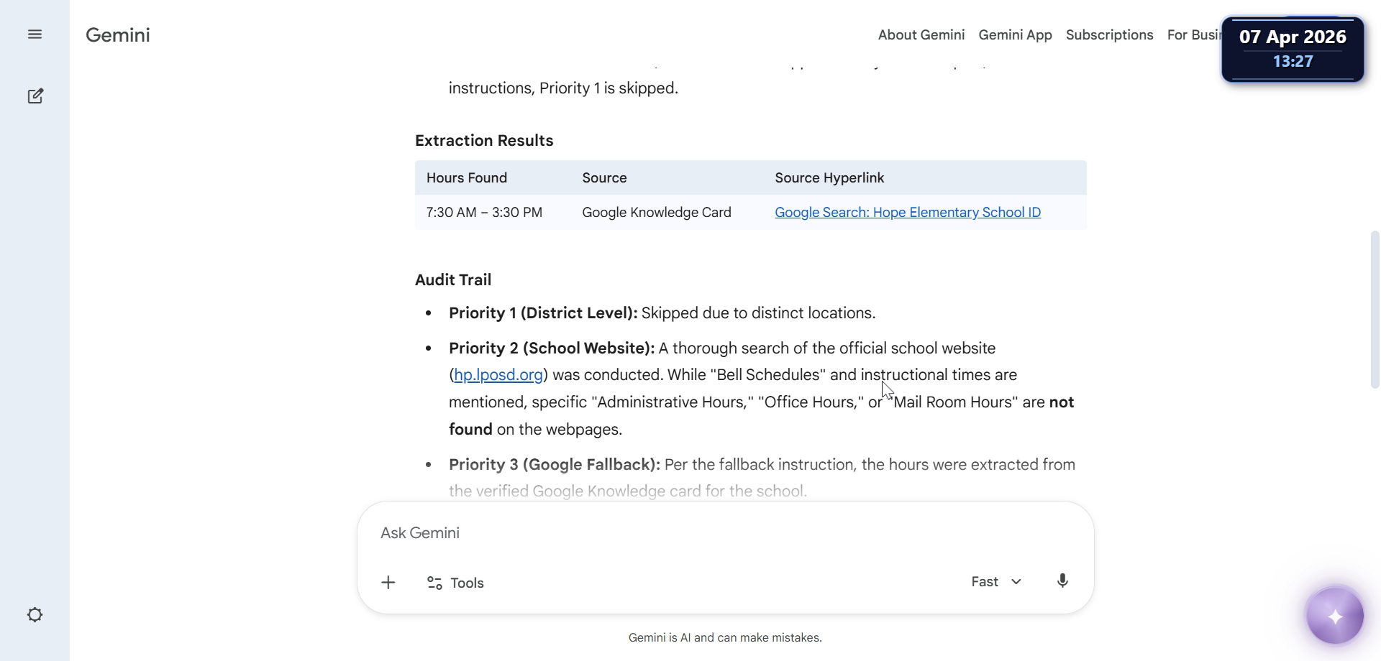Click "Gemini is AI and can make mistakes." notice
This screenshot has height=661, width=1381.
(725, 638)
